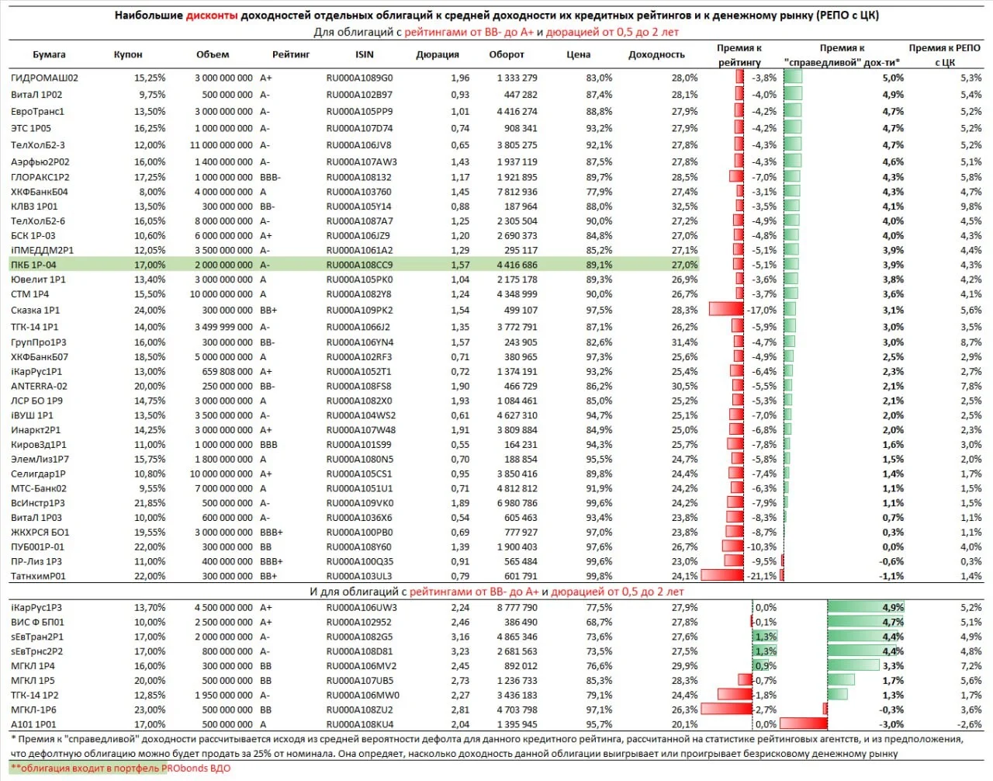
Task: Click the "ЕвроТранс1" bond name
Action: 38,112
